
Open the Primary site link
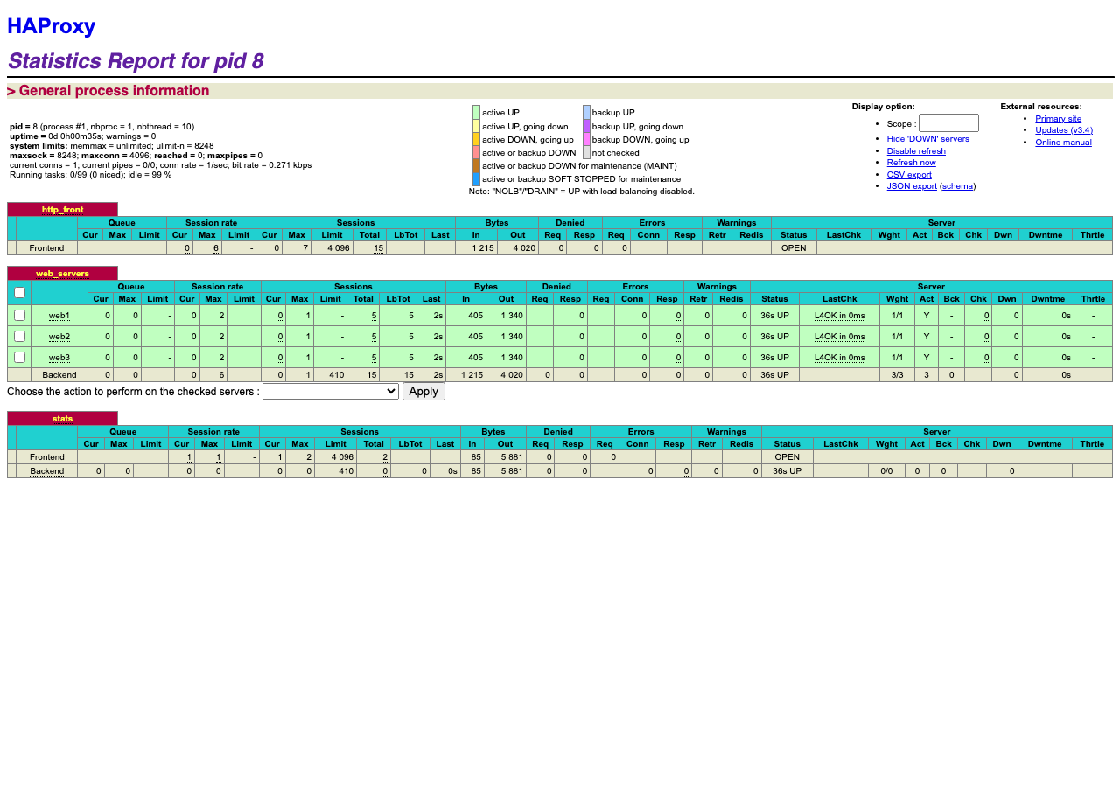(1058, 119)
